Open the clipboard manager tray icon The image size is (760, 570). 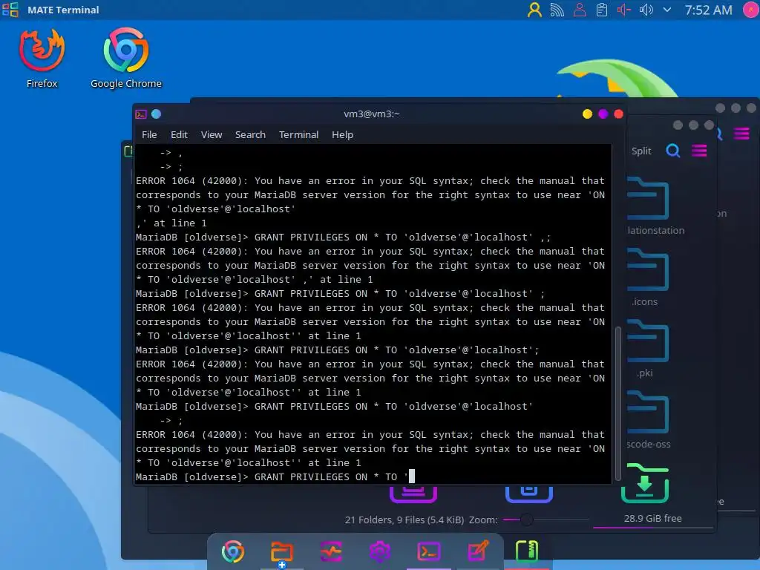pos(601,10)
